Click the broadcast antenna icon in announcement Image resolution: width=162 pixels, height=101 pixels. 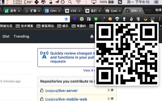pyautogui.click(x=44, y=55)
